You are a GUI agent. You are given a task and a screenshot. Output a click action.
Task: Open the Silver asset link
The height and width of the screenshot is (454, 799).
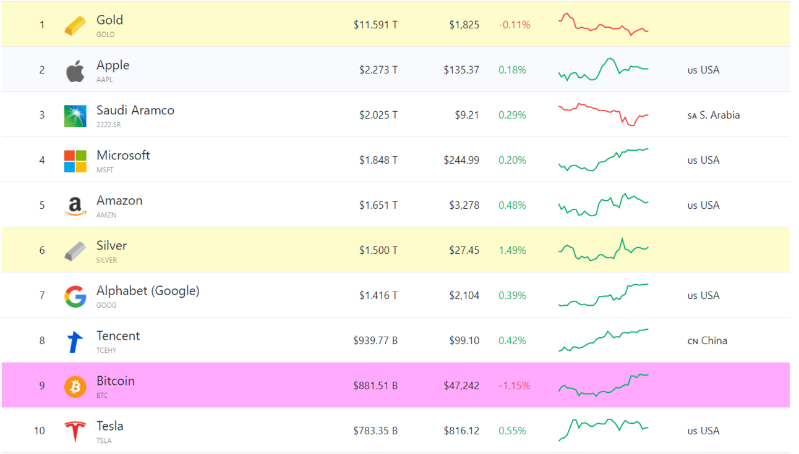[111, 245]
